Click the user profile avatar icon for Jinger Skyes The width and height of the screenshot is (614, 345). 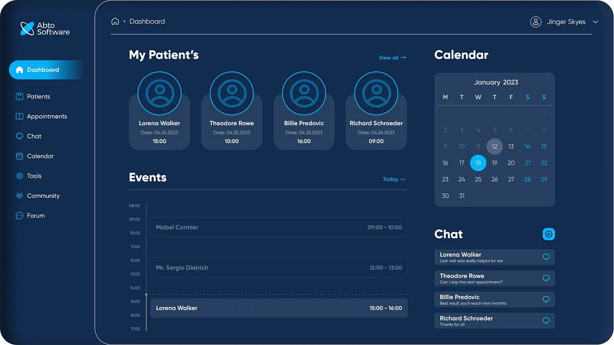tap(535, 21)
